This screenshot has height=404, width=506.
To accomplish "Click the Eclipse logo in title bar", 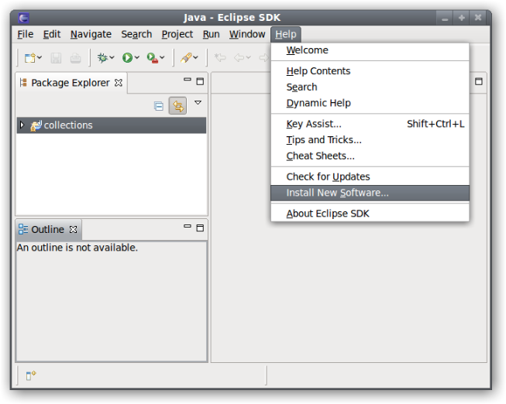I will pyautogui.click(x=24, y=18).
